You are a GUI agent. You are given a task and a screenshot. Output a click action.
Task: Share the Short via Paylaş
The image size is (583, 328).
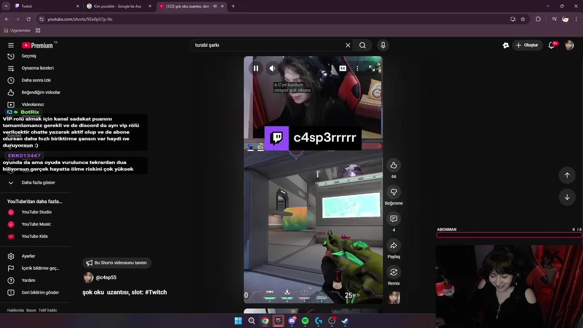pyautogui.click(x=394, y=246)
